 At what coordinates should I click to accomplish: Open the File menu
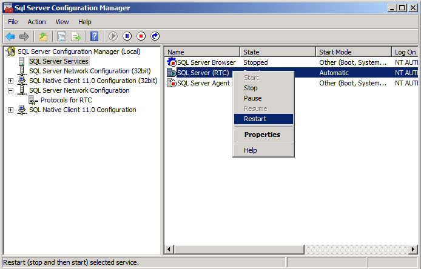click(x=13, y=22)
